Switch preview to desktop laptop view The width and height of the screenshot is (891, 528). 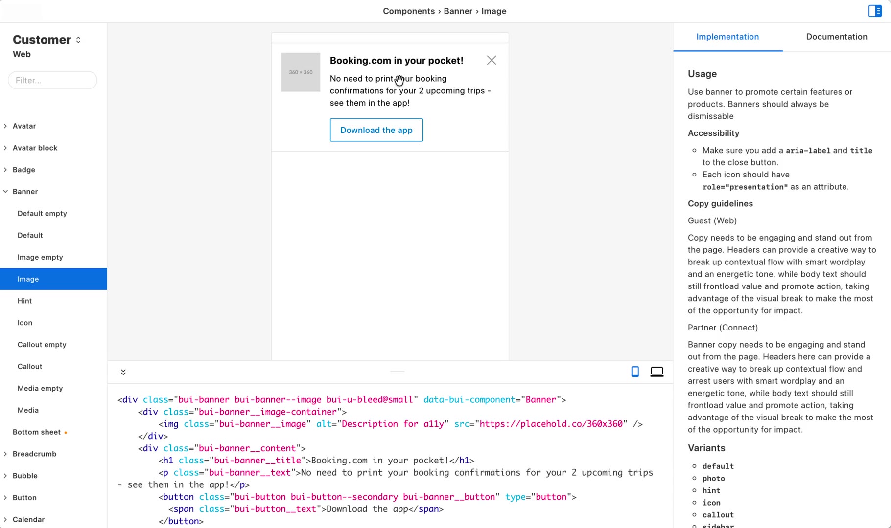point(657,372)
